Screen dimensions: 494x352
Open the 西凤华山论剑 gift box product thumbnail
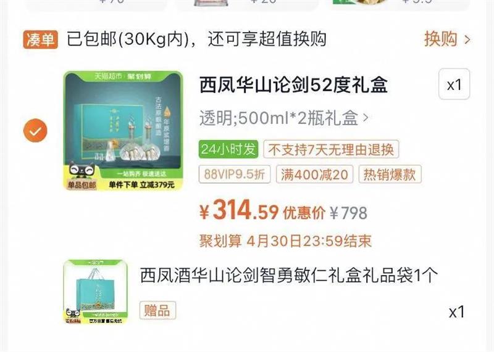[123, 131]
